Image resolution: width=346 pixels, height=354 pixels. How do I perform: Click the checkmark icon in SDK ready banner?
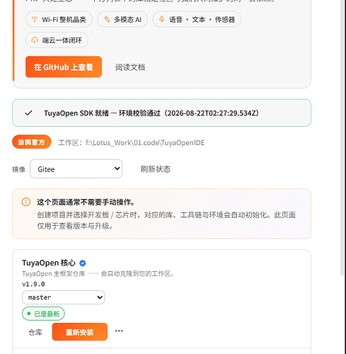(x=28, y=113)
